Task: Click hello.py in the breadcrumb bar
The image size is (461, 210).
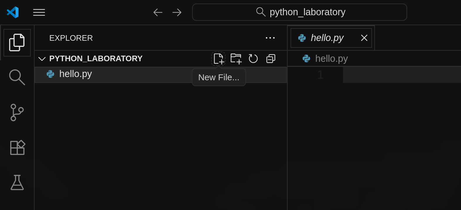Action: click(331, 59)
